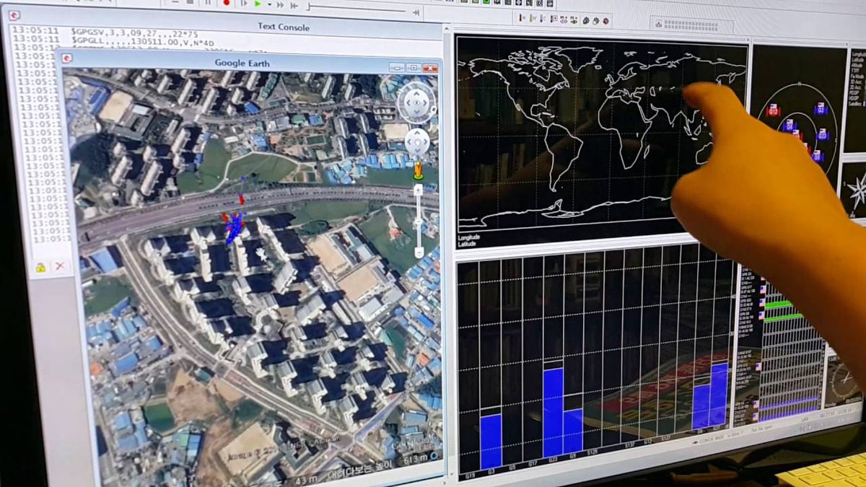
Task: Click the pause button in player toolbar
Action: tap(209, 3)
